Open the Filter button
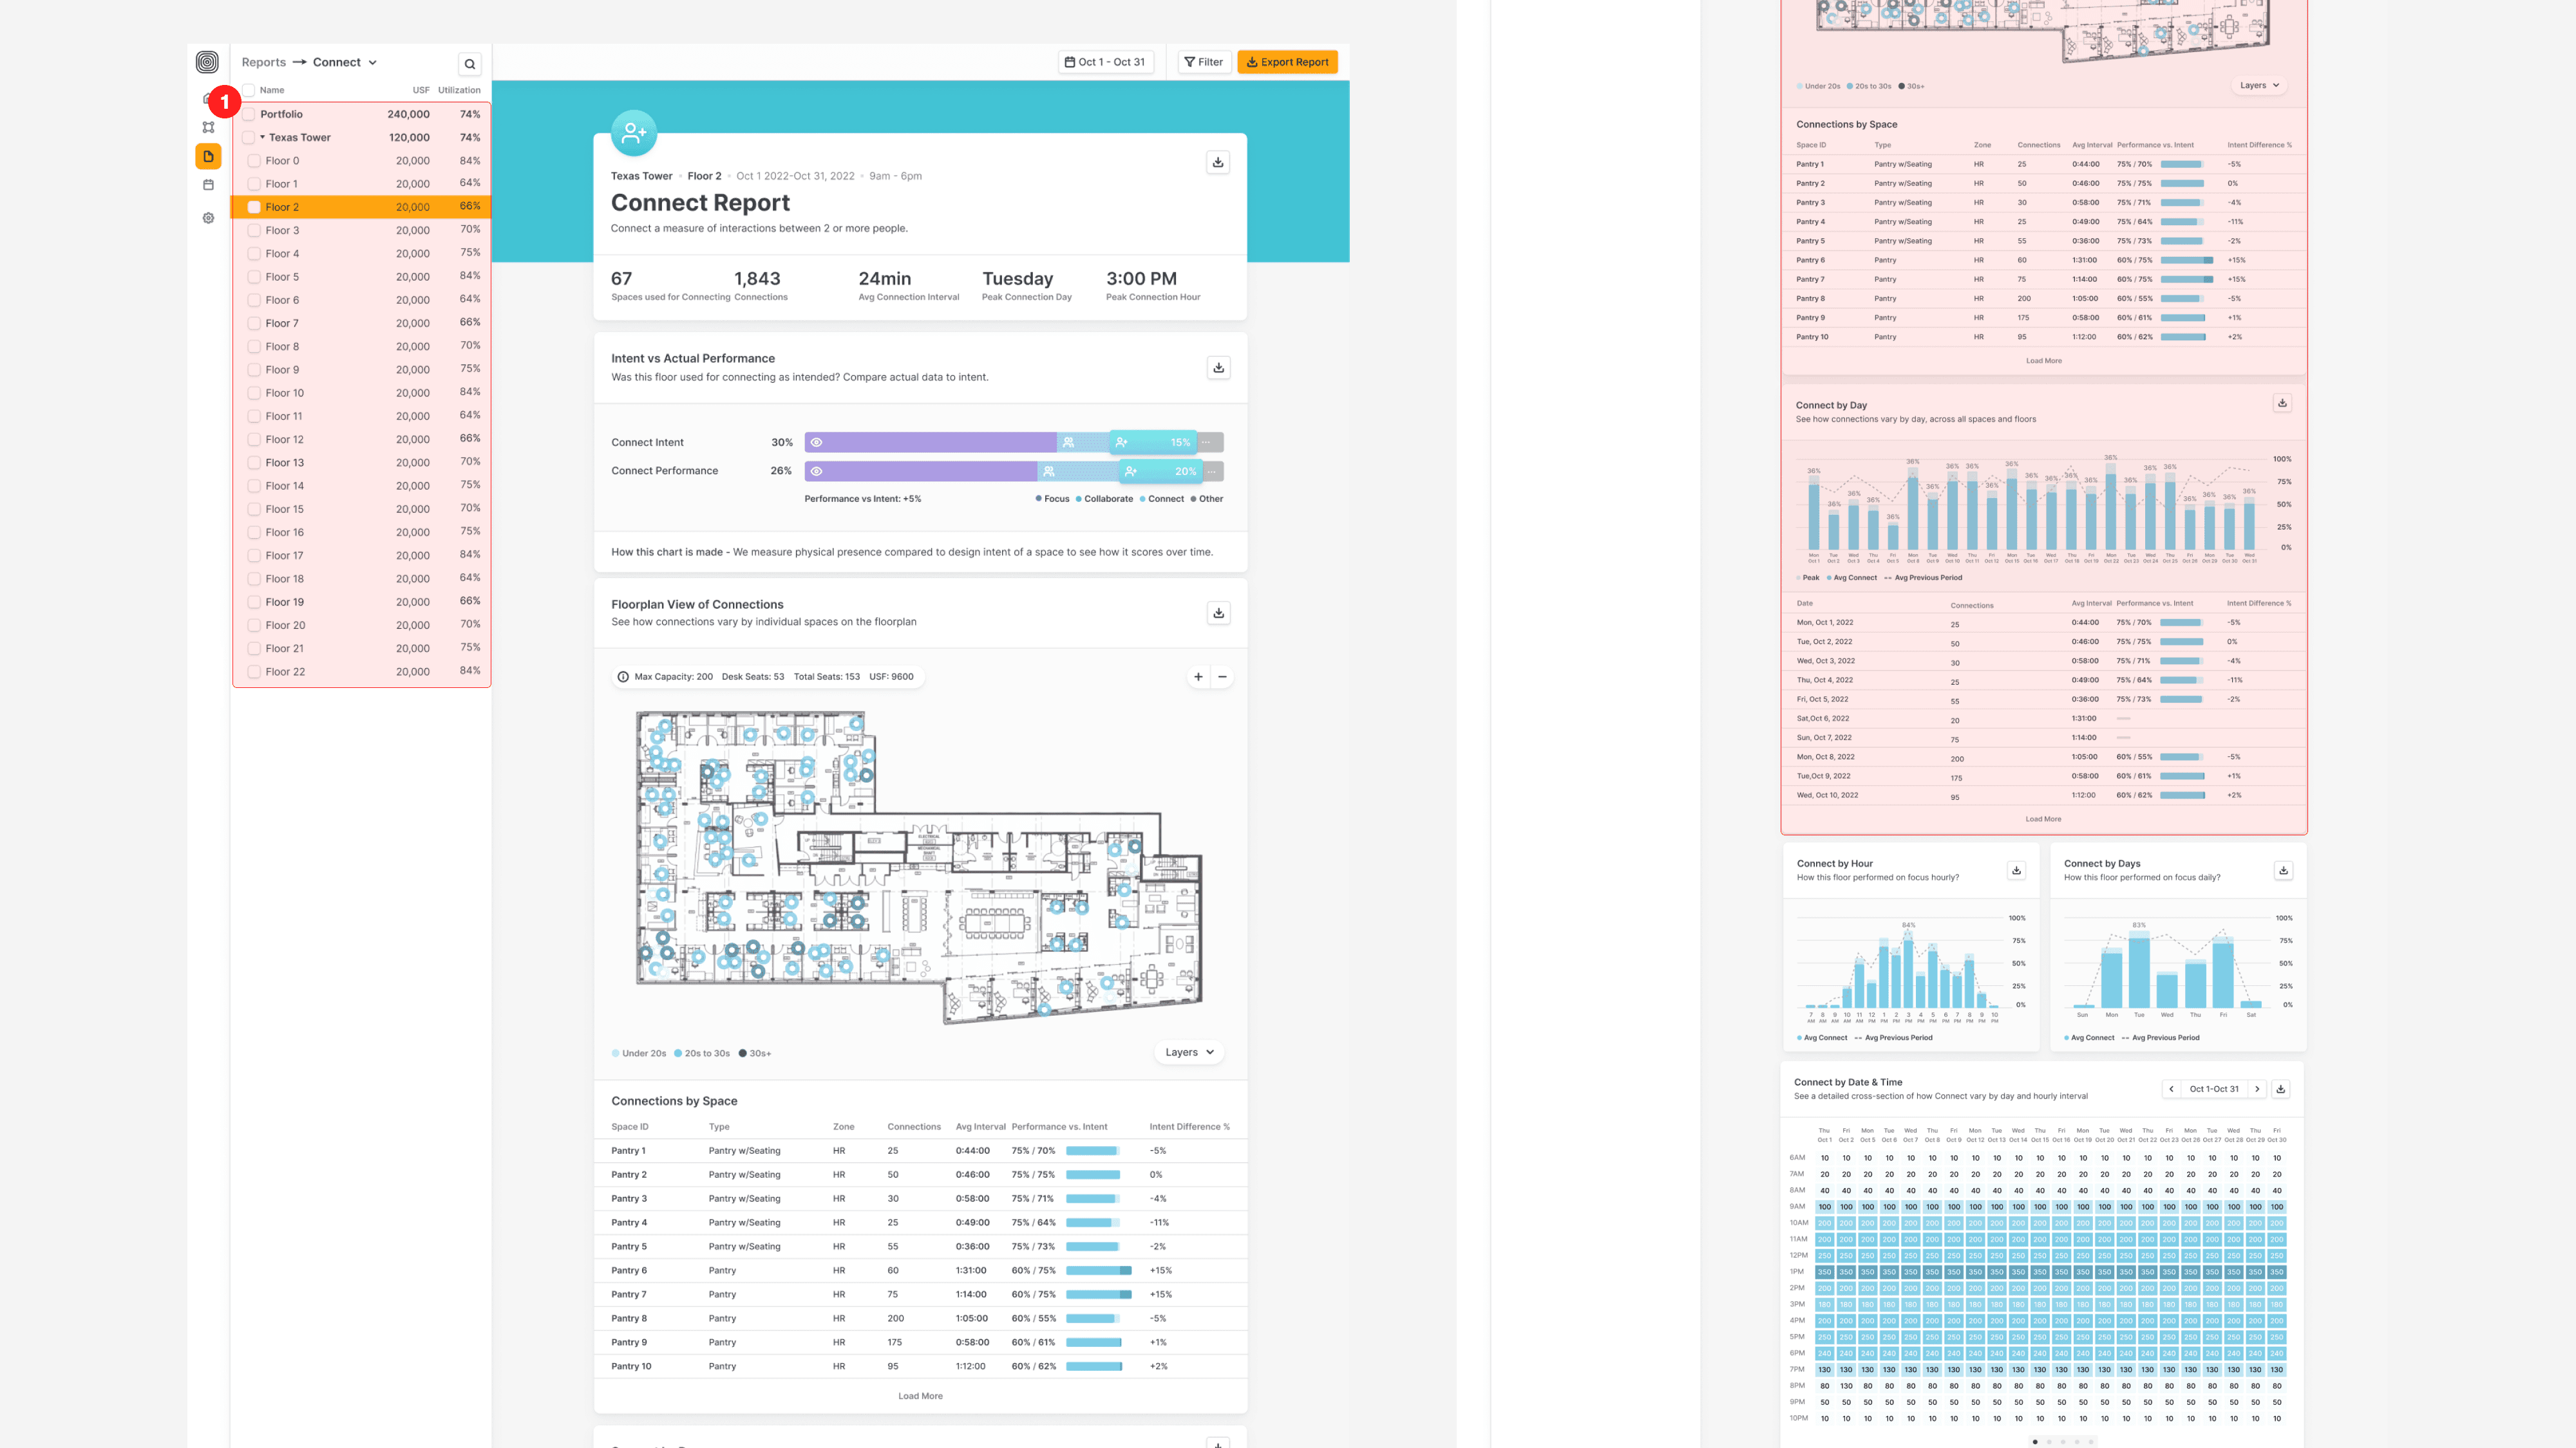Viewport: 2576px width, 1448px height. click(1203, 62)
